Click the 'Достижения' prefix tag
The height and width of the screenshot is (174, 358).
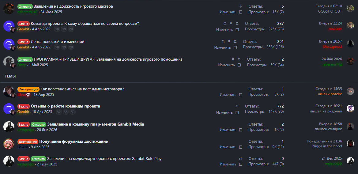pos(28,142)
